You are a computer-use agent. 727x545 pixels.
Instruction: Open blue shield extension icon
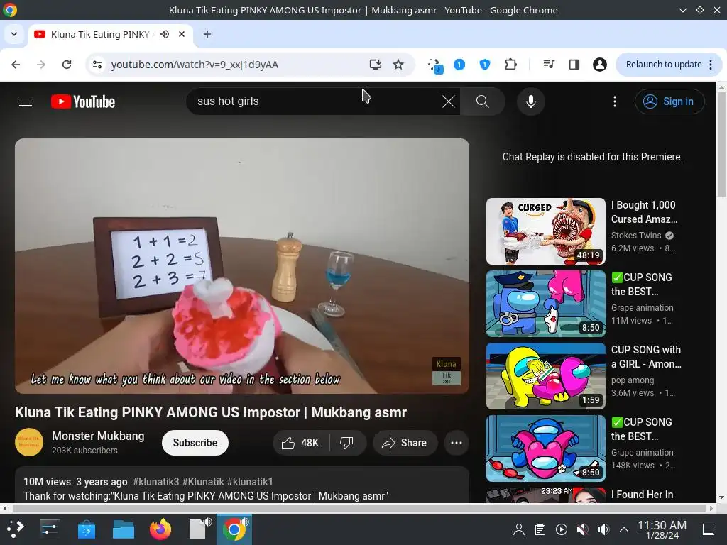click(x=484, y=65)
